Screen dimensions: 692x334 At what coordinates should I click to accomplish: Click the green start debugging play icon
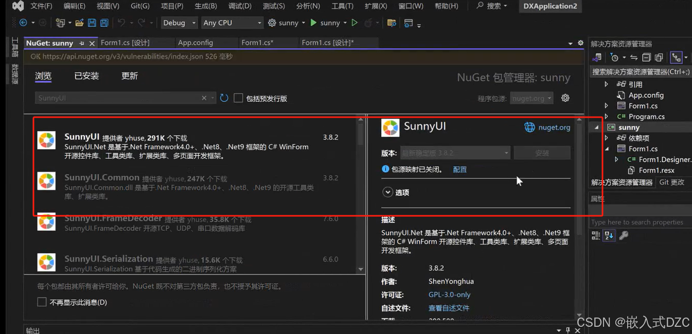click(x=313, y=23)
